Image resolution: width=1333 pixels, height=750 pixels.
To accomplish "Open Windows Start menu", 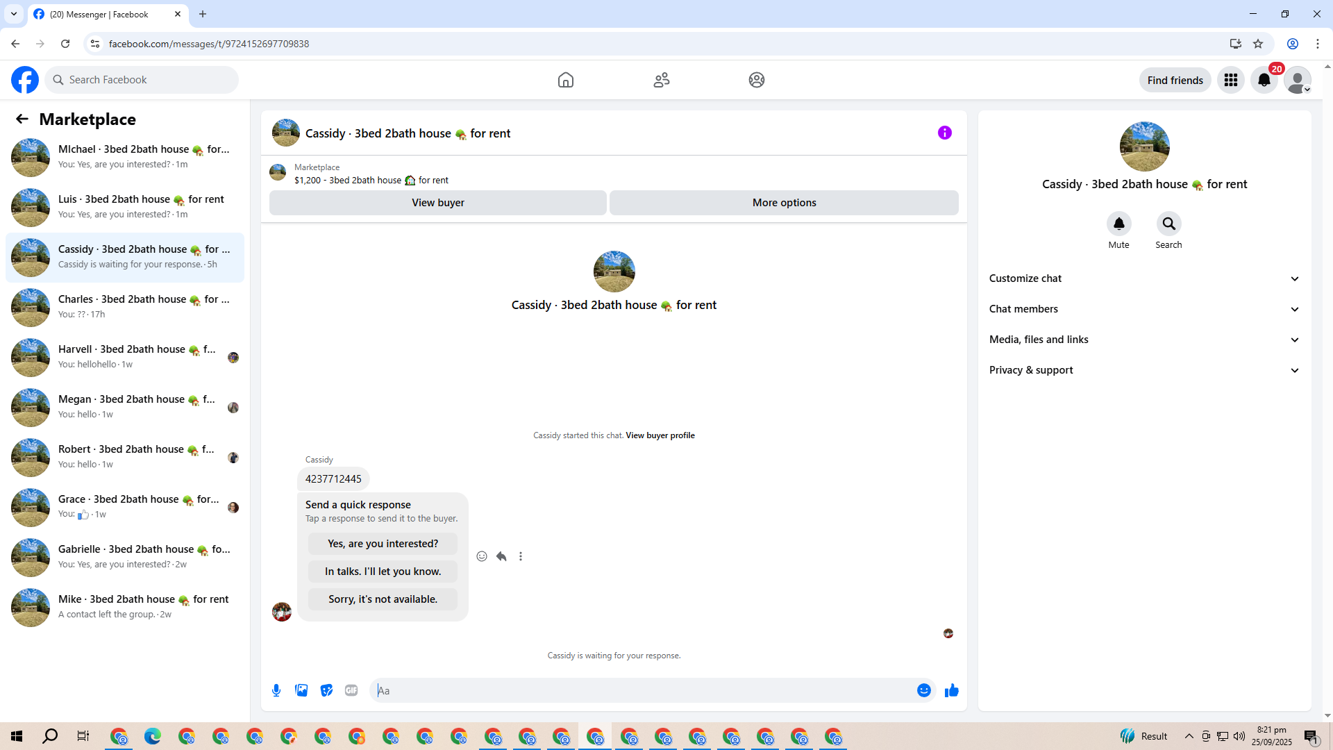I will pyautogui.click(x=17, y=736).
